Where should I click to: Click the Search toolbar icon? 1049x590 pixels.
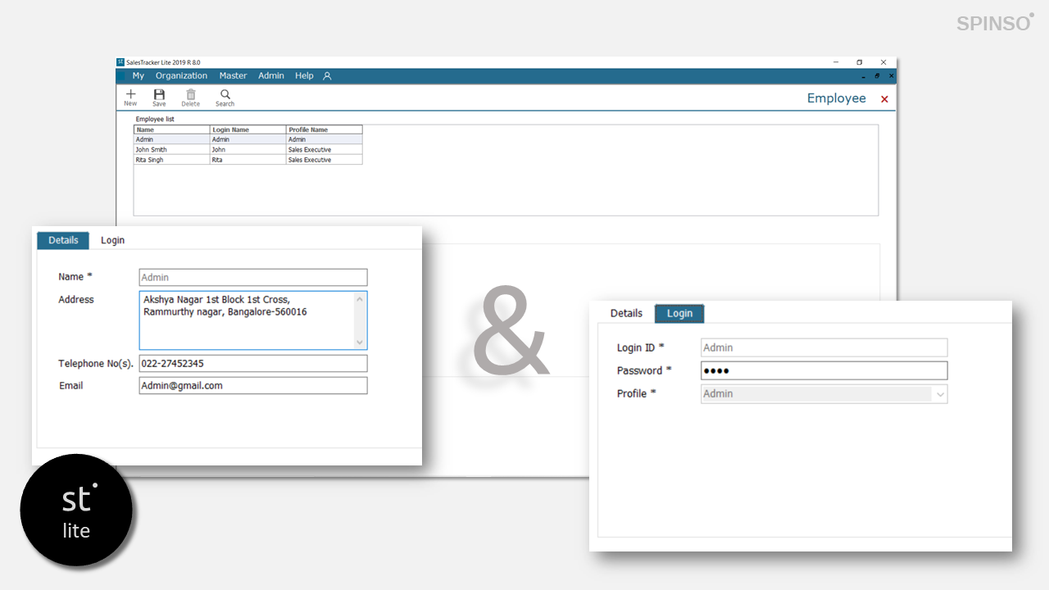click(x=225, y=97)
